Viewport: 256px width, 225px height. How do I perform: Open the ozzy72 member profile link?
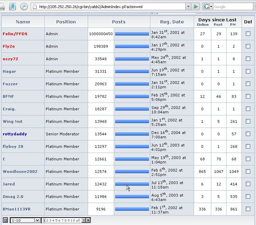pos(10,59)
